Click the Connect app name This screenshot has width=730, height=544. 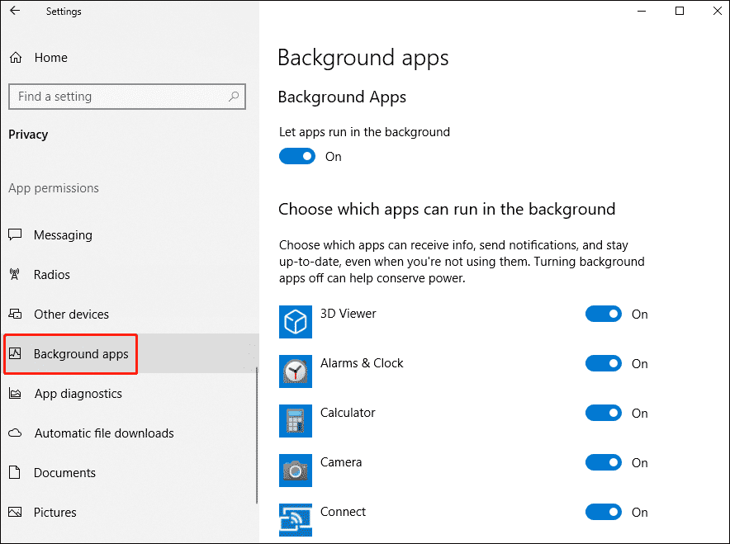click(344, 512)
